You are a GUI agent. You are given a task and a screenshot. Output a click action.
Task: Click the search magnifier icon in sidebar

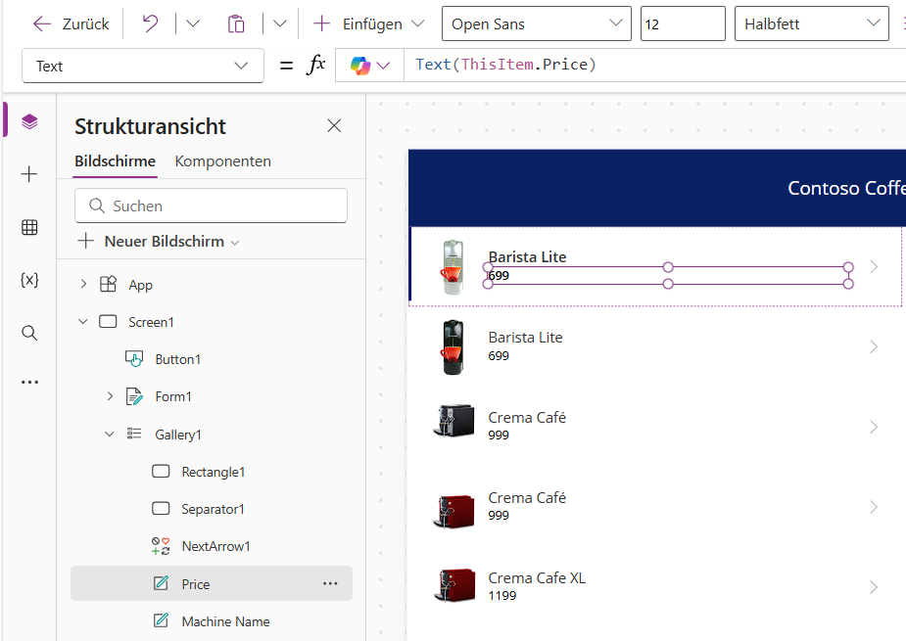click(29, 333)
